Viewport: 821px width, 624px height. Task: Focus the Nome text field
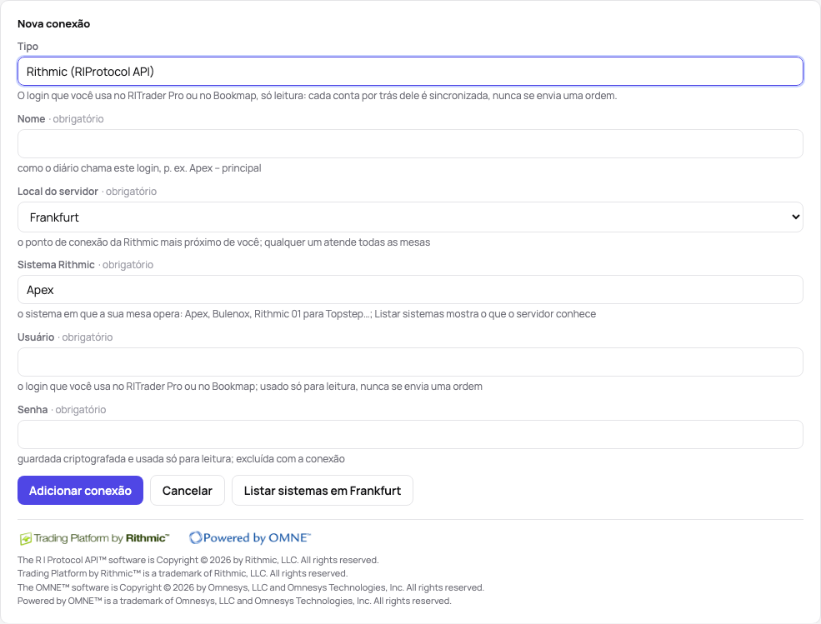410,144
